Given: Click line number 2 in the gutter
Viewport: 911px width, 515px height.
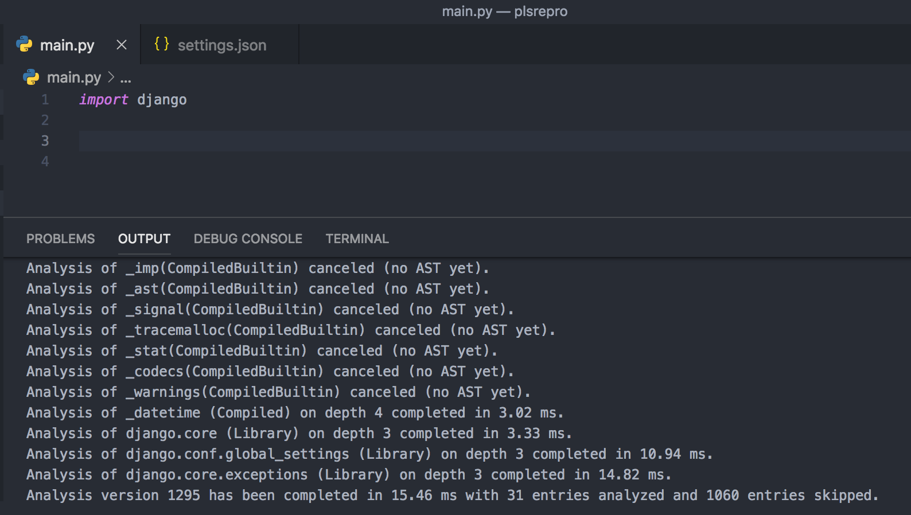Looking at the screenshot, I should coord(45,120).
